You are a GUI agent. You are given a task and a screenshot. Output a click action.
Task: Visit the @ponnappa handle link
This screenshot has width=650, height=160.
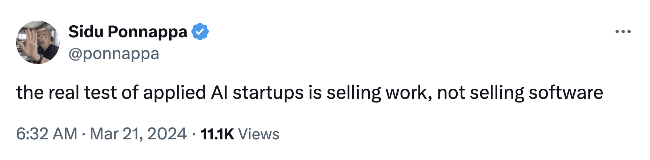point(114,54)
